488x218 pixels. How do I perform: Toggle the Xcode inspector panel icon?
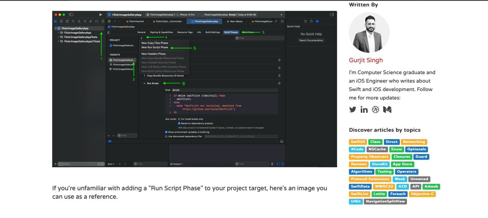click(332, 14)
